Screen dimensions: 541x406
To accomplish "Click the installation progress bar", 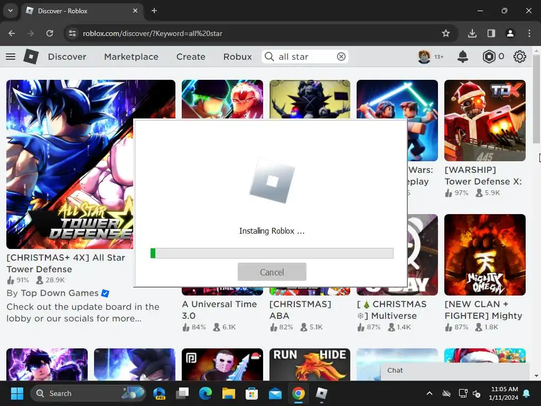I will point(272,253).
